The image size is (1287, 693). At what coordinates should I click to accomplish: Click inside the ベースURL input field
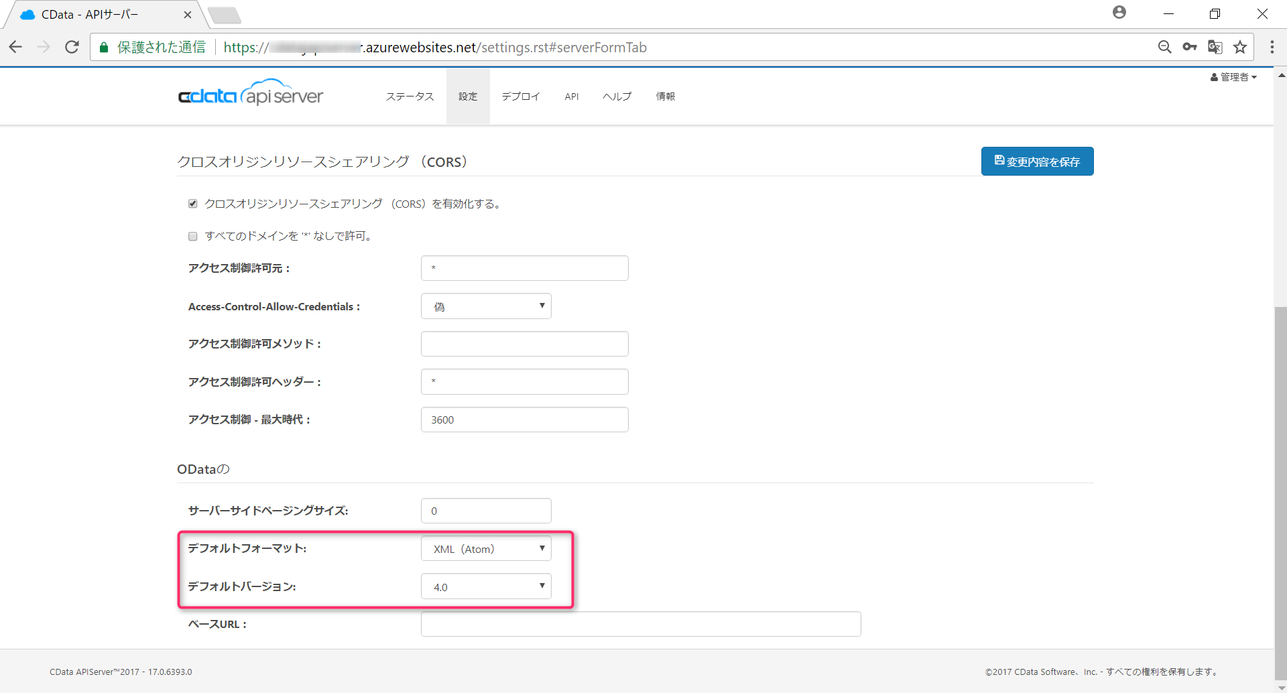(x=640, y=623)
